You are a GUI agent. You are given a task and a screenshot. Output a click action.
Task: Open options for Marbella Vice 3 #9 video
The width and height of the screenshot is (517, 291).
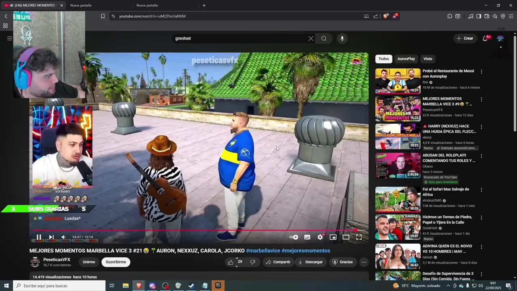481,99
